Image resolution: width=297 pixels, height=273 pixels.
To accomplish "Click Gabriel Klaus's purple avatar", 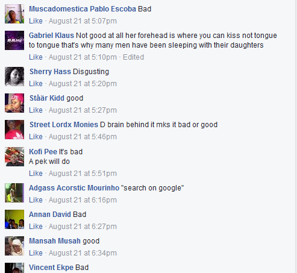I will pos(14,40).
